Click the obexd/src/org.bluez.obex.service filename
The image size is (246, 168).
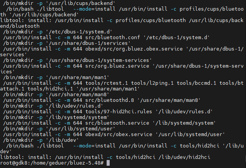tap(134, 49)
